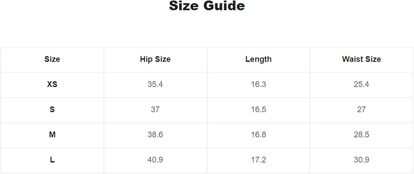Click the Hip Size column header
This screenshot has height=174, width=414.
(x=155, y=59)
